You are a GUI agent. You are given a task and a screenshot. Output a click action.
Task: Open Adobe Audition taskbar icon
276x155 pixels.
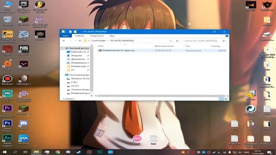tap(100, 152)
